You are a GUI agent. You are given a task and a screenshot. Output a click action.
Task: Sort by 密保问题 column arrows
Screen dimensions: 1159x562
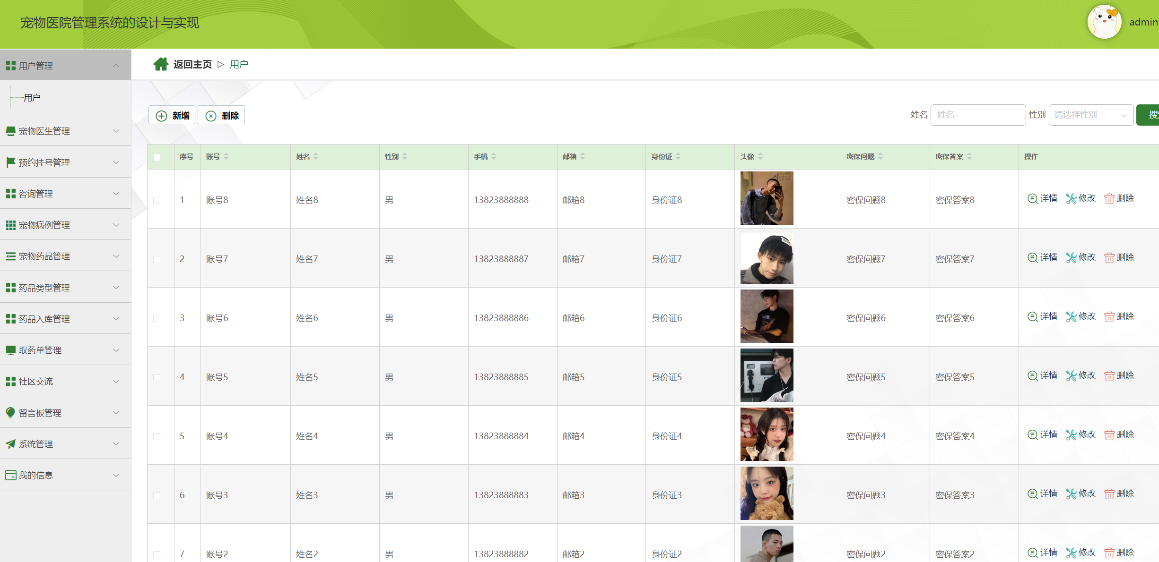(880, 156)
